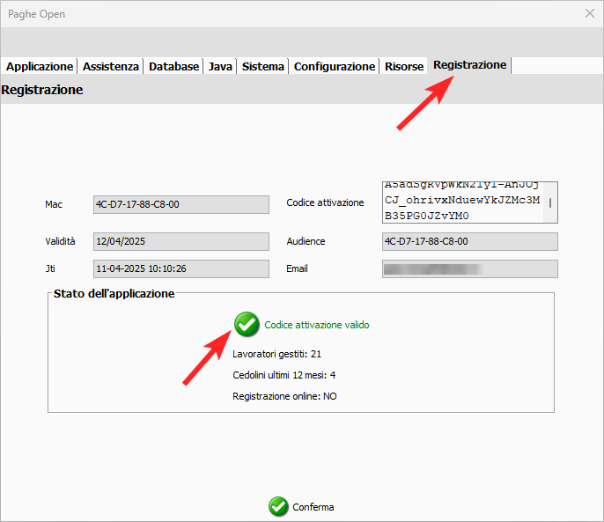Switch to the Sistema tab
Viewport: 604px width, 522px height.
(x=262, y=66)
